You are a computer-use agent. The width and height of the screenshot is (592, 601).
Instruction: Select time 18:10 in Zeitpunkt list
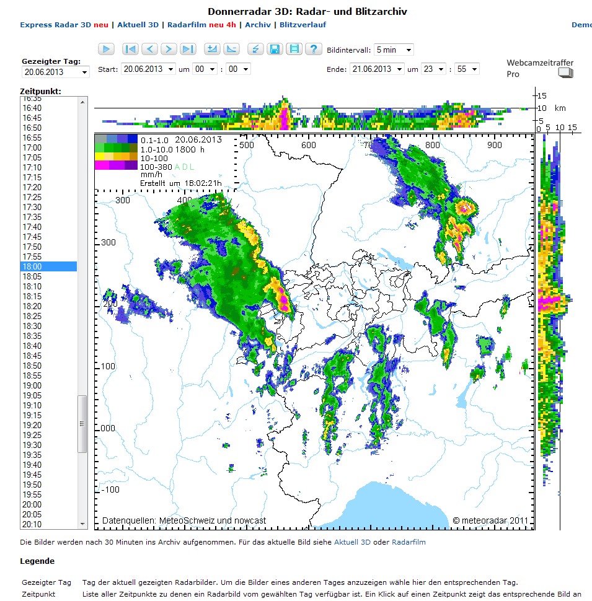[49, 287]
